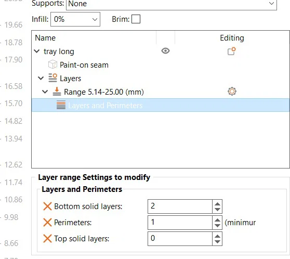Open the Infill dropdown showing 0%
The image size is (290, 259).
pos(75,19)
